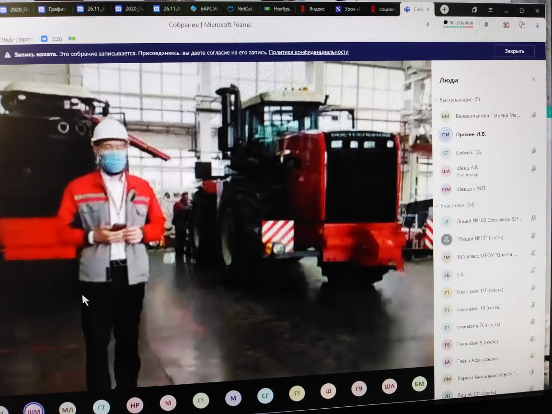Open the Политика конфиденциальности link
This screenshot has width=552, height=414.
click(x=309, y=52)
